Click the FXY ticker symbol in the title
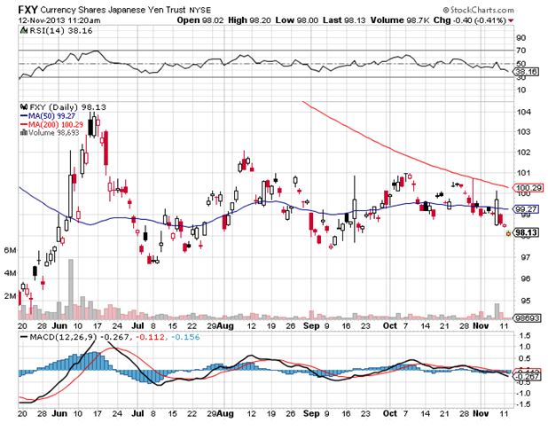548x431 pixels. [x=30, y=8]
